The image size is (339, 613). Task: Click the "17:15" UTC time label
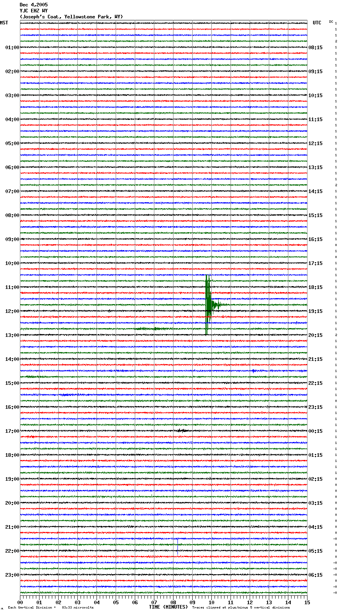click(x=315, y=263)
